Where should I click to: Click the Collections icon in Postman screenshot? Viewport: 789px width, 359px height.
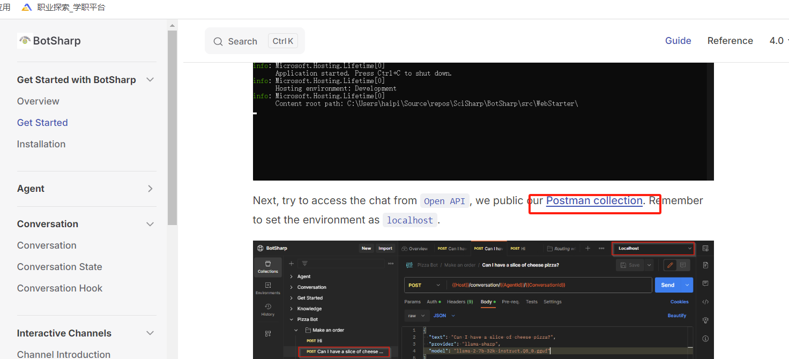coord(268,267)
